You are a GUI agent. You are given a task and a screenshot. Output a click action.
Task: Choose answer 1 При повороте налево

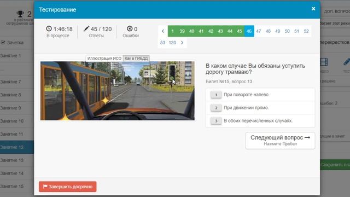point(260,95)
